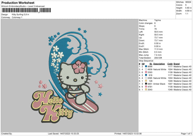Click the Colorway 1 value

(x=18, y=17)
